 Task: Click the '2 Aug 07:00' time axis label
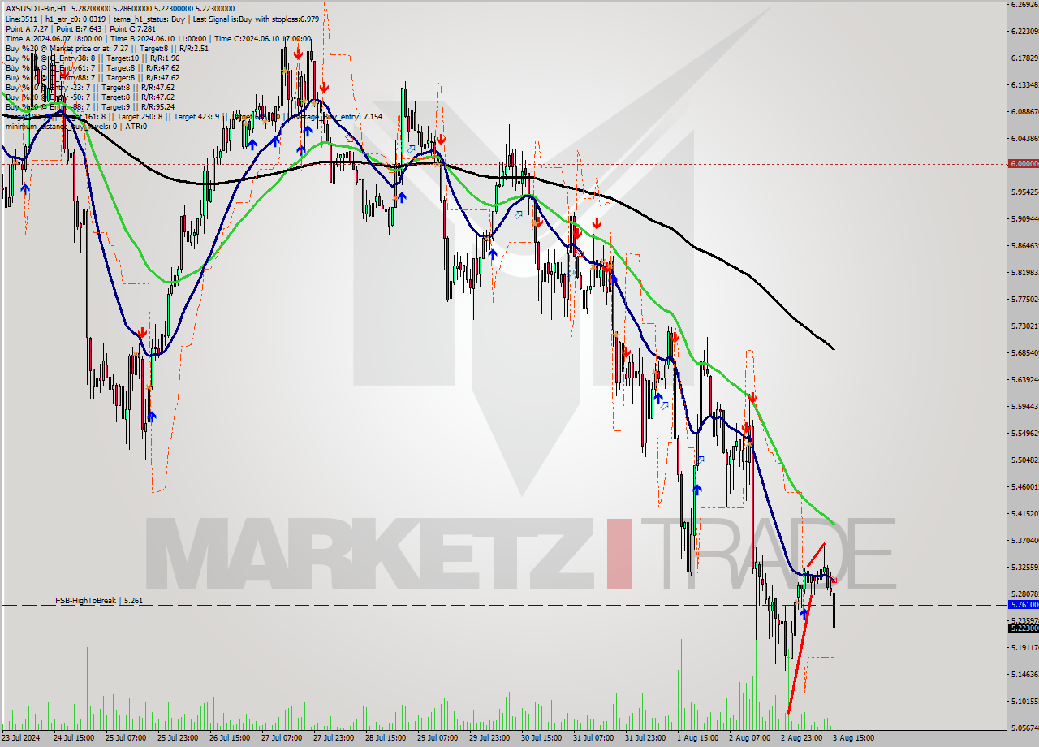click(x=750, y=738)
